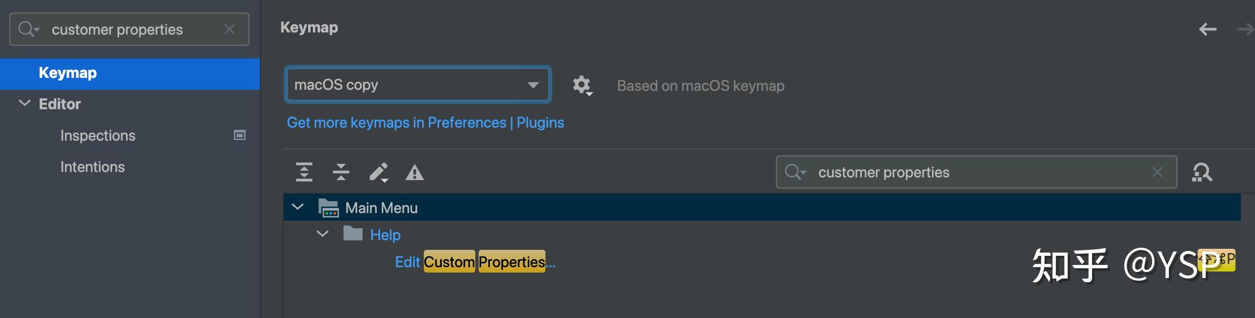Clear the keymap action search field
Screen dimensions: 1255x318
[1158, 172]
